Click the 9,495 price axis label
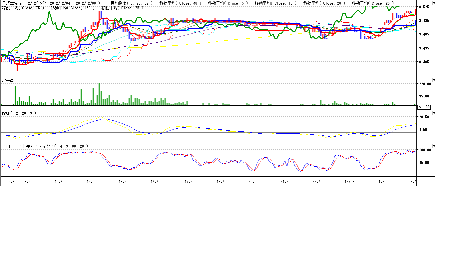Image resolution: width=455 pixels, height=256 pixels. [424, 21]
